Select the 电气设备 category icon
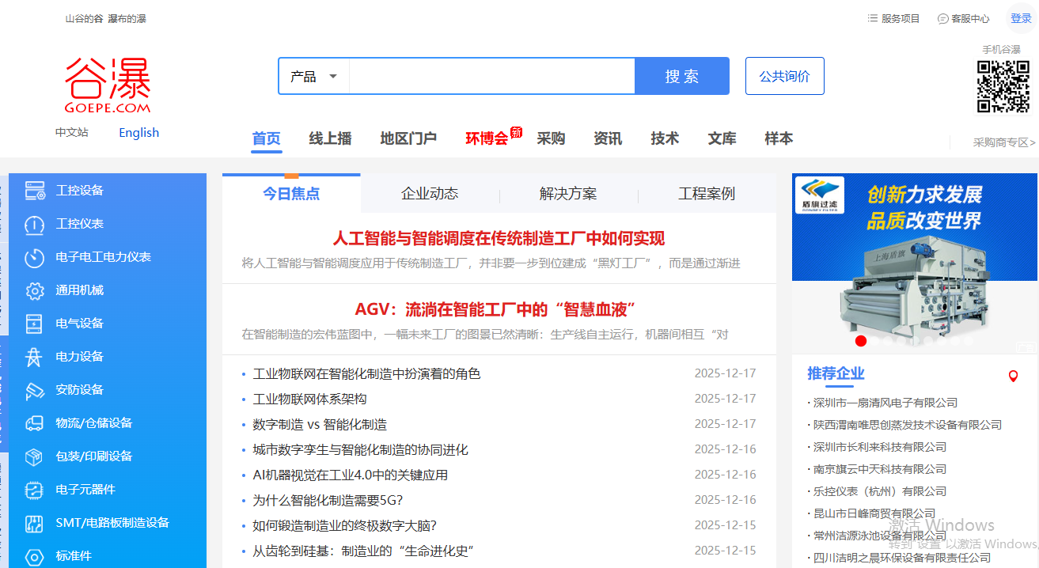The height and width of the screenshot is (568, 1039). pos(35,323)
